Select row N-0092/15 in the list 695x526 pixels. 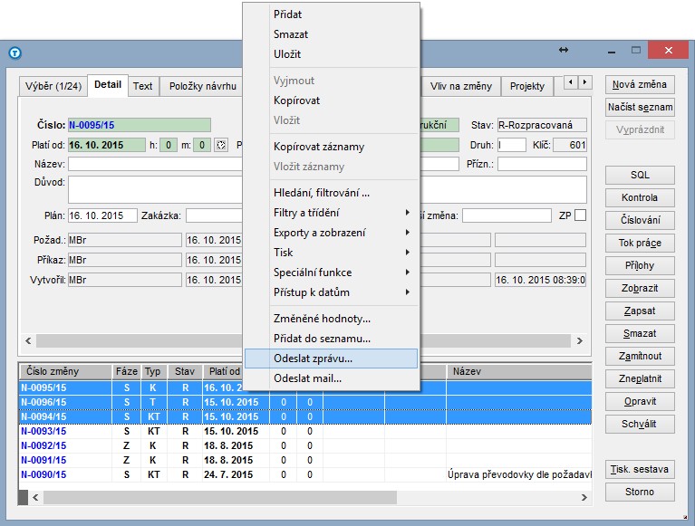pyautogui.click(x=305, y=445)
